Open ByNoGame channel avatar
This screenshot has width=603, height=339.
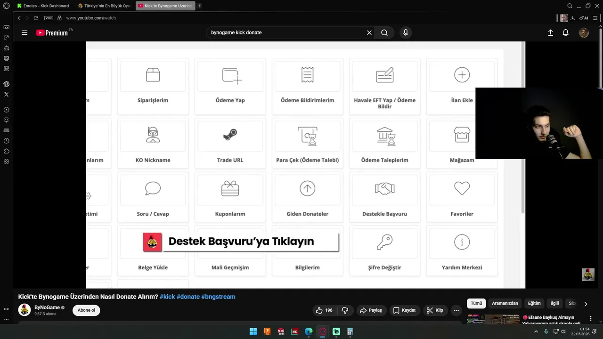coord(24,310)
